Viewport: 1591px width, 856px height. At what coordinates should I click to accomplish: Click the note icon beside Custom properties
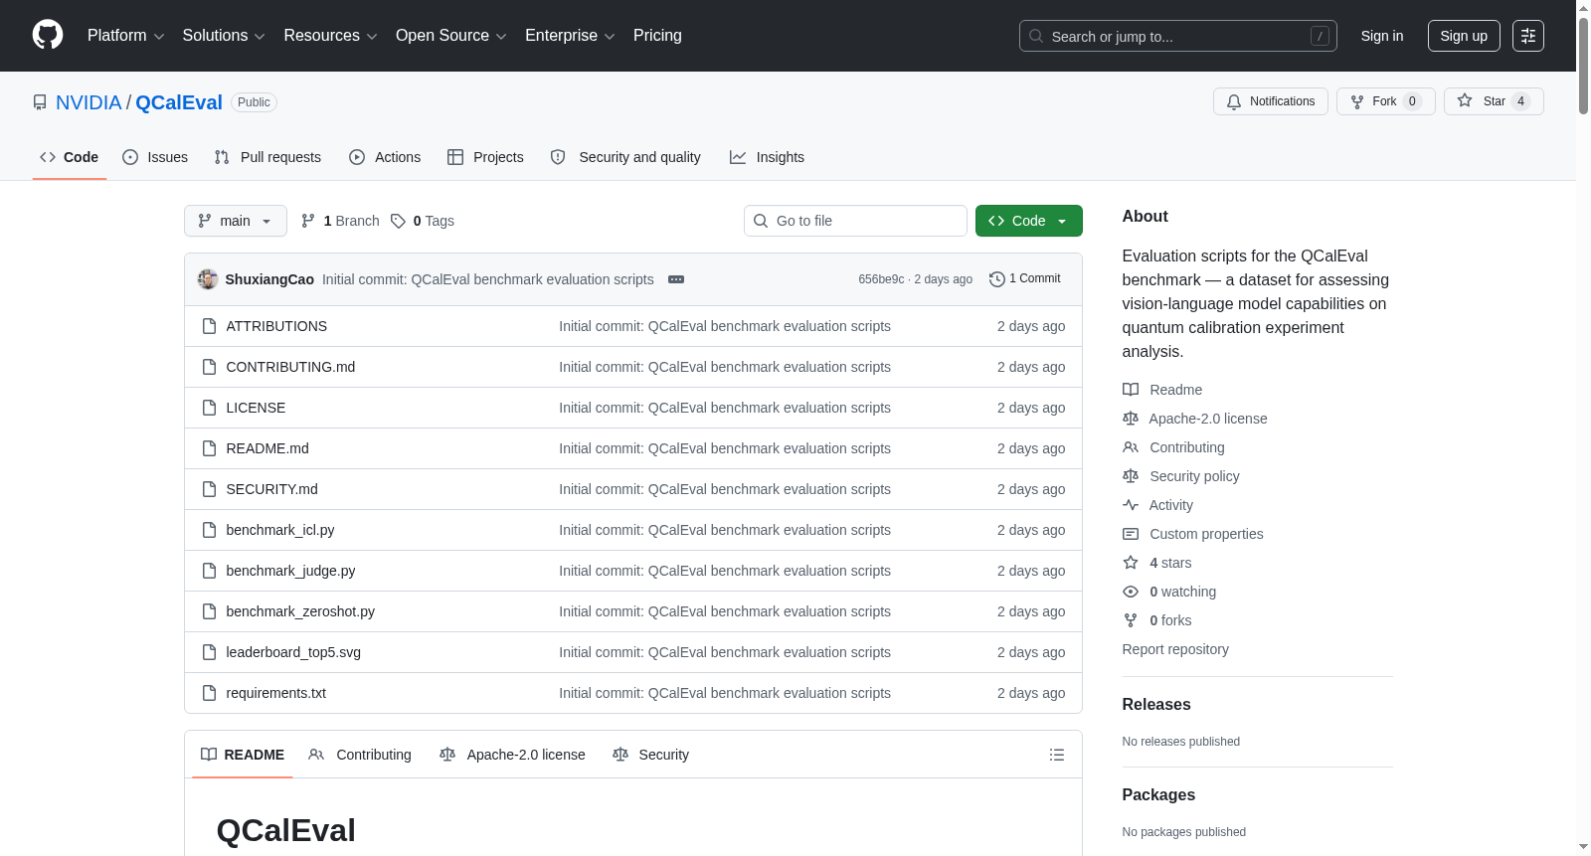pos(1131,534)
